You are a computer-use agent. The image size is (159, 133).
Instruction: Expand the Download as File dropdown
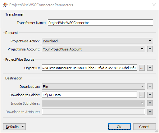(93, 87)
